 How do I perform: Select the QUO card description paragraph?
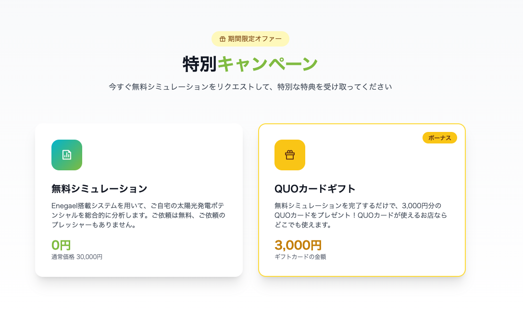pyautogui.click(x=361, y=215)
